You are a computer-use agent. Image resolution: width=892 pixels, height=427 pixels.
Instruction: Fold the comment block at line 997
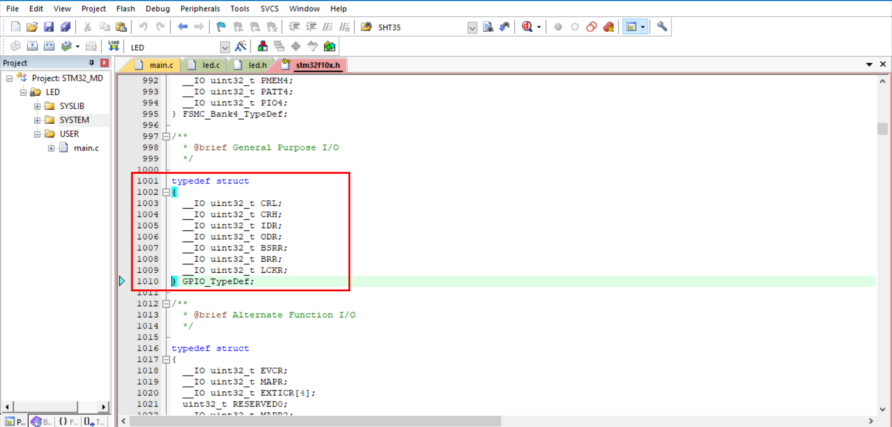click(166, 136)
